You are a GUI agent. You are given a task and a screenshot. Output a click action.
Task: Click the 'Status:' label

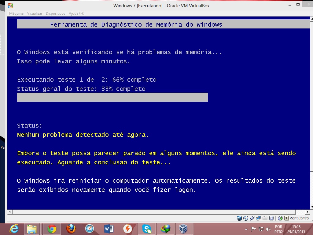click(x=30, y=126)
